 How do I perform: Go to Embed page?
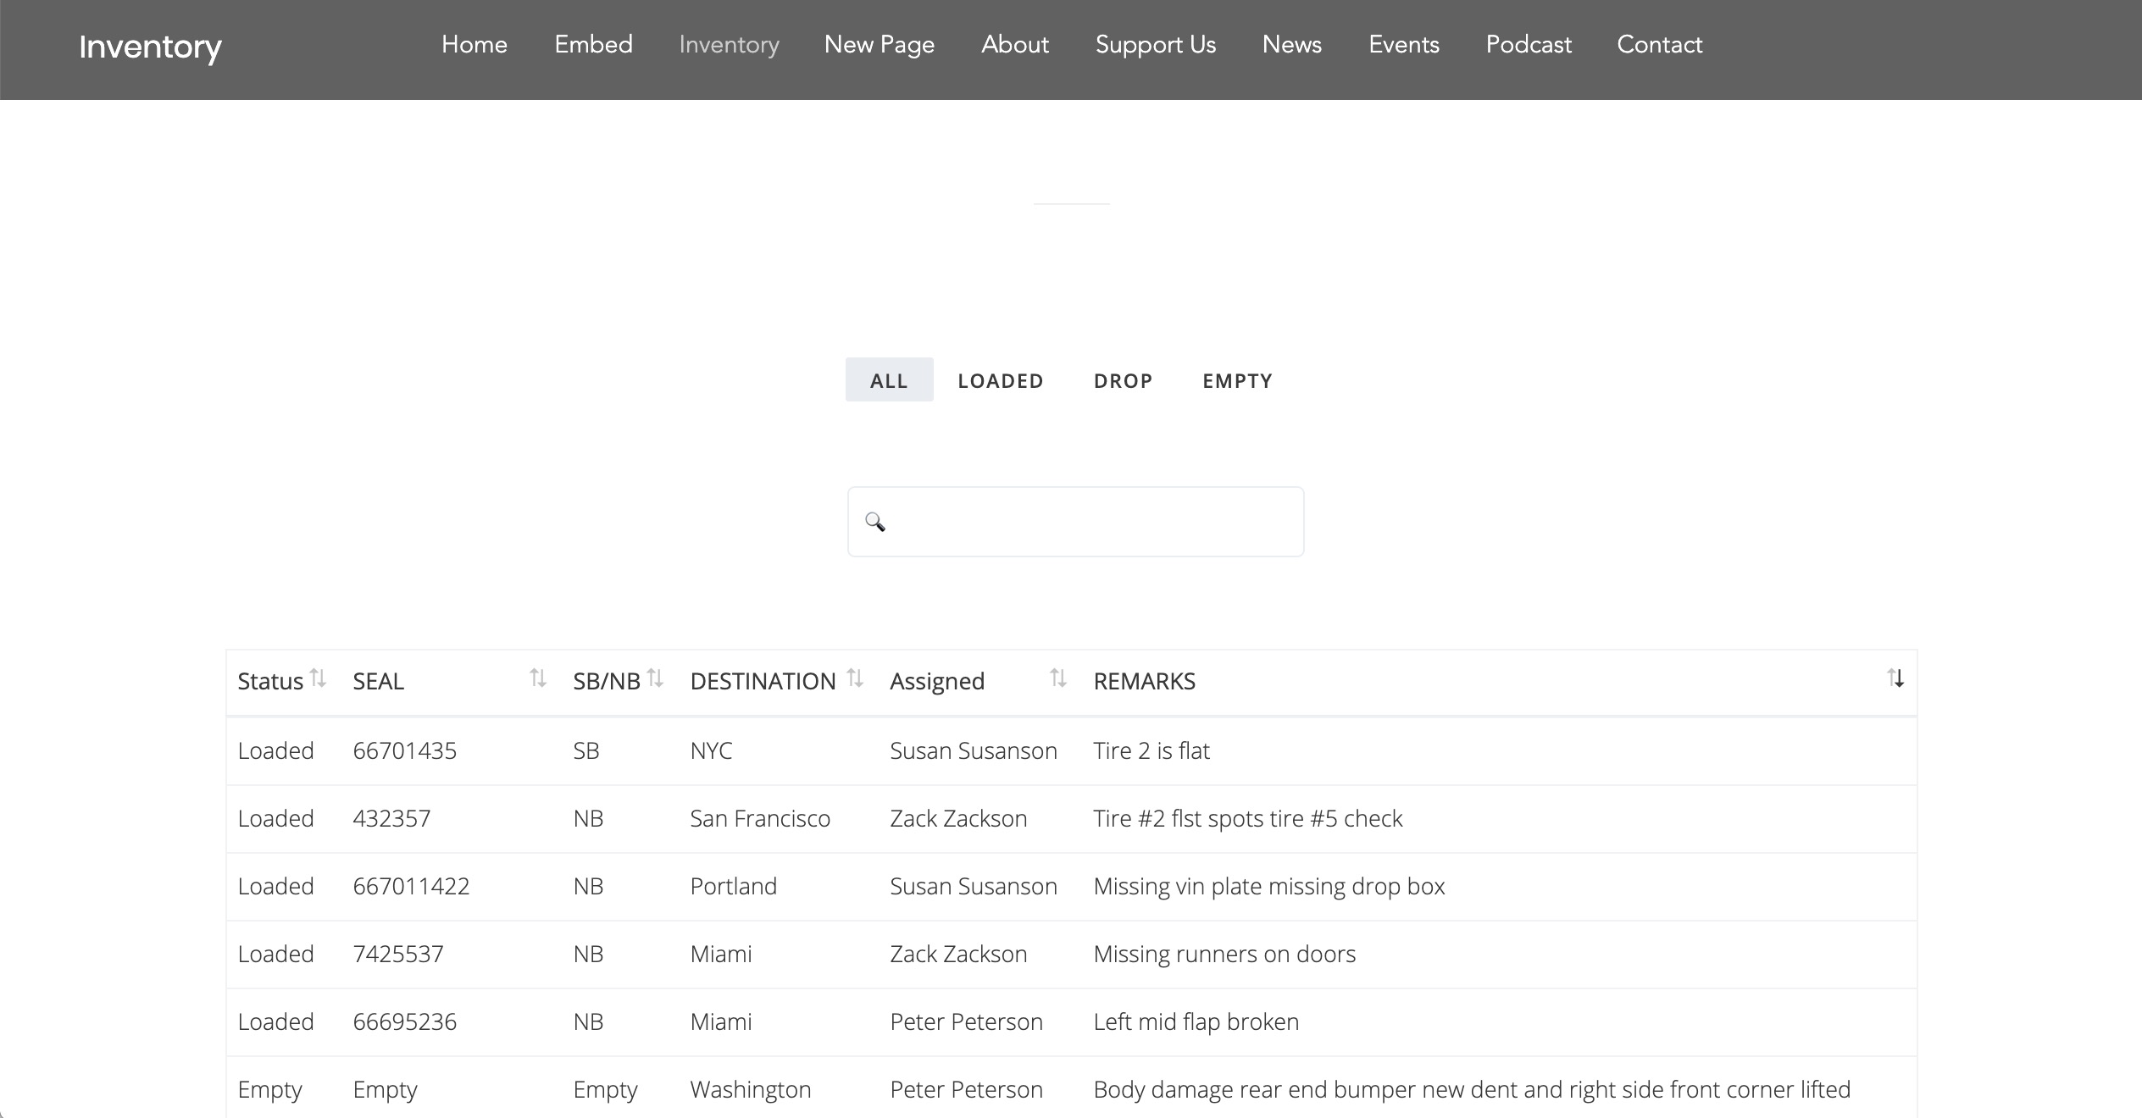click(593, 45)
